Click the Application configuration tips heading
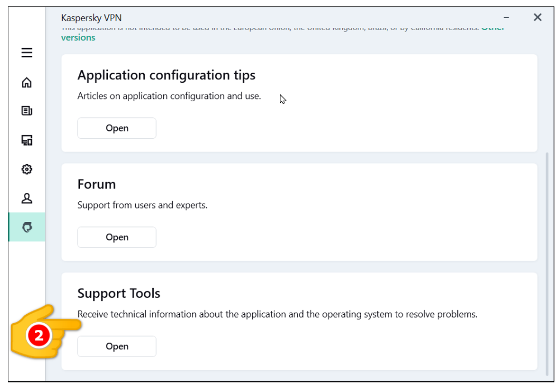559x388 pixels. [166, 75]
